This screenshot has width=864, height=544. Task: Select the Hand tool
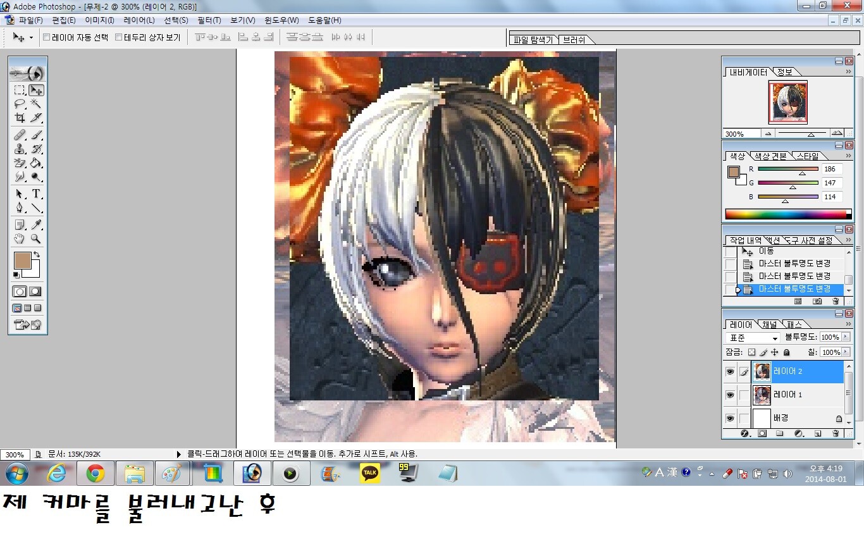(x=20, y=239)
